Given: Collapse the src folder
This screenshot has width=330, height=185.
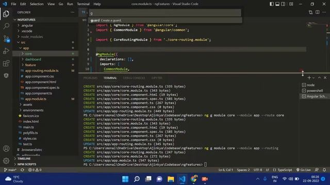Looking at the screenshot, I should pos(45,42).
